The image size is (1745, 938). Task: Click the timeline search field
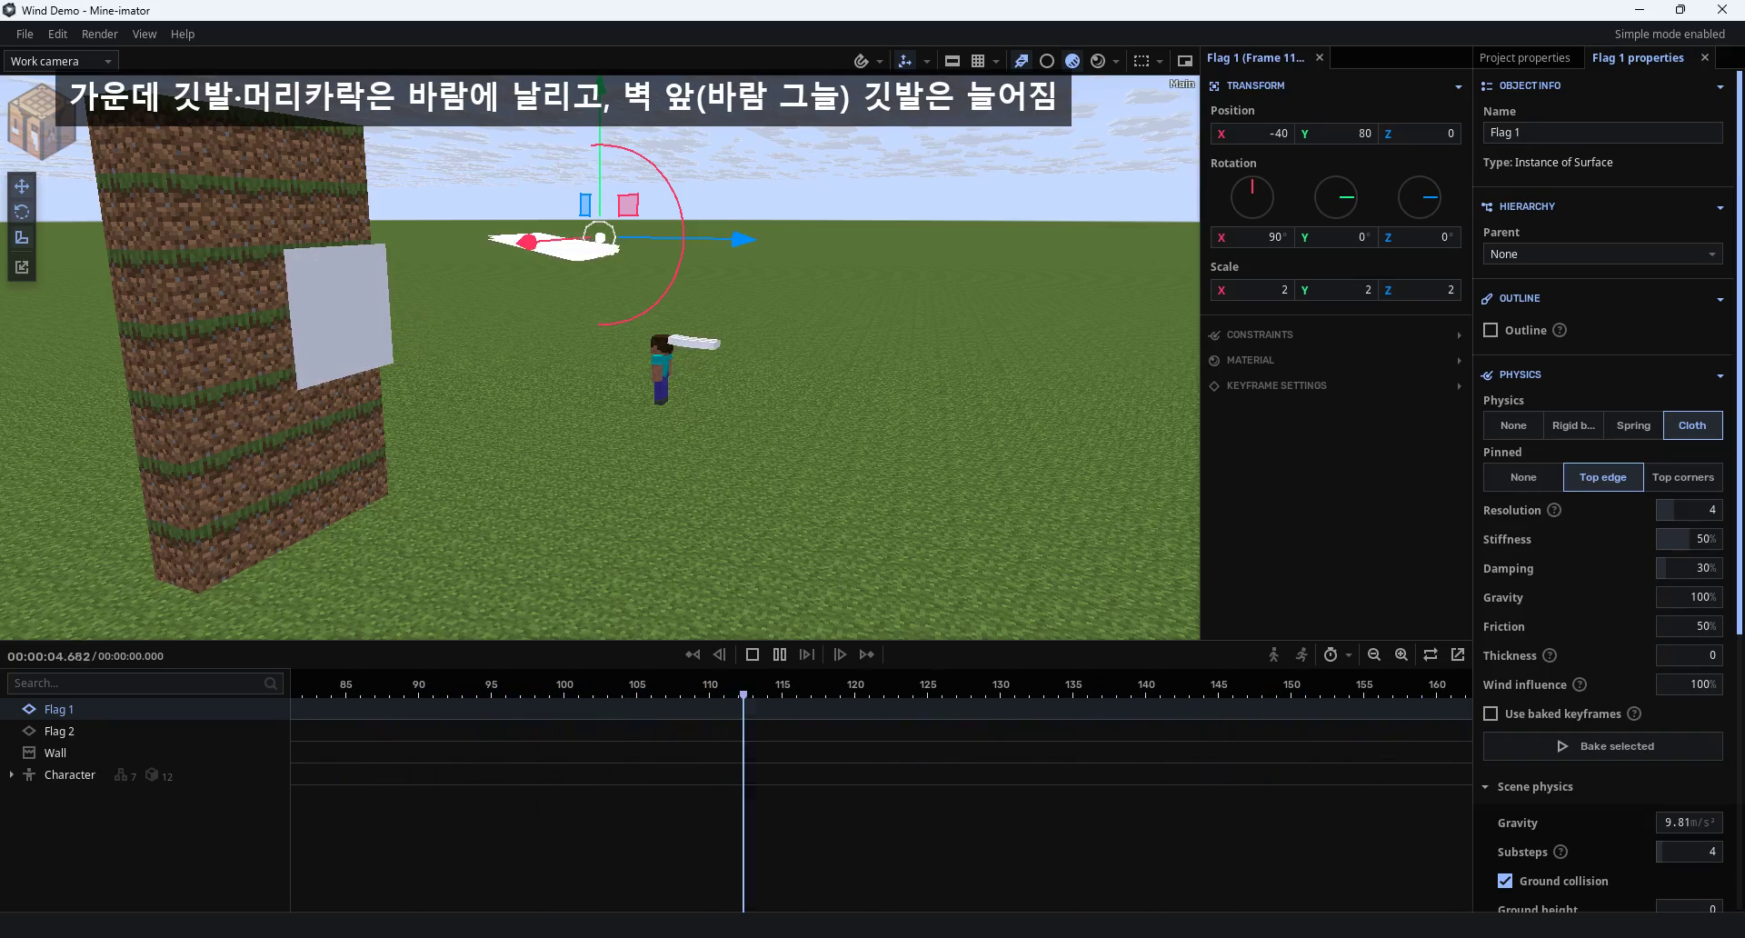tap(145, 684)
